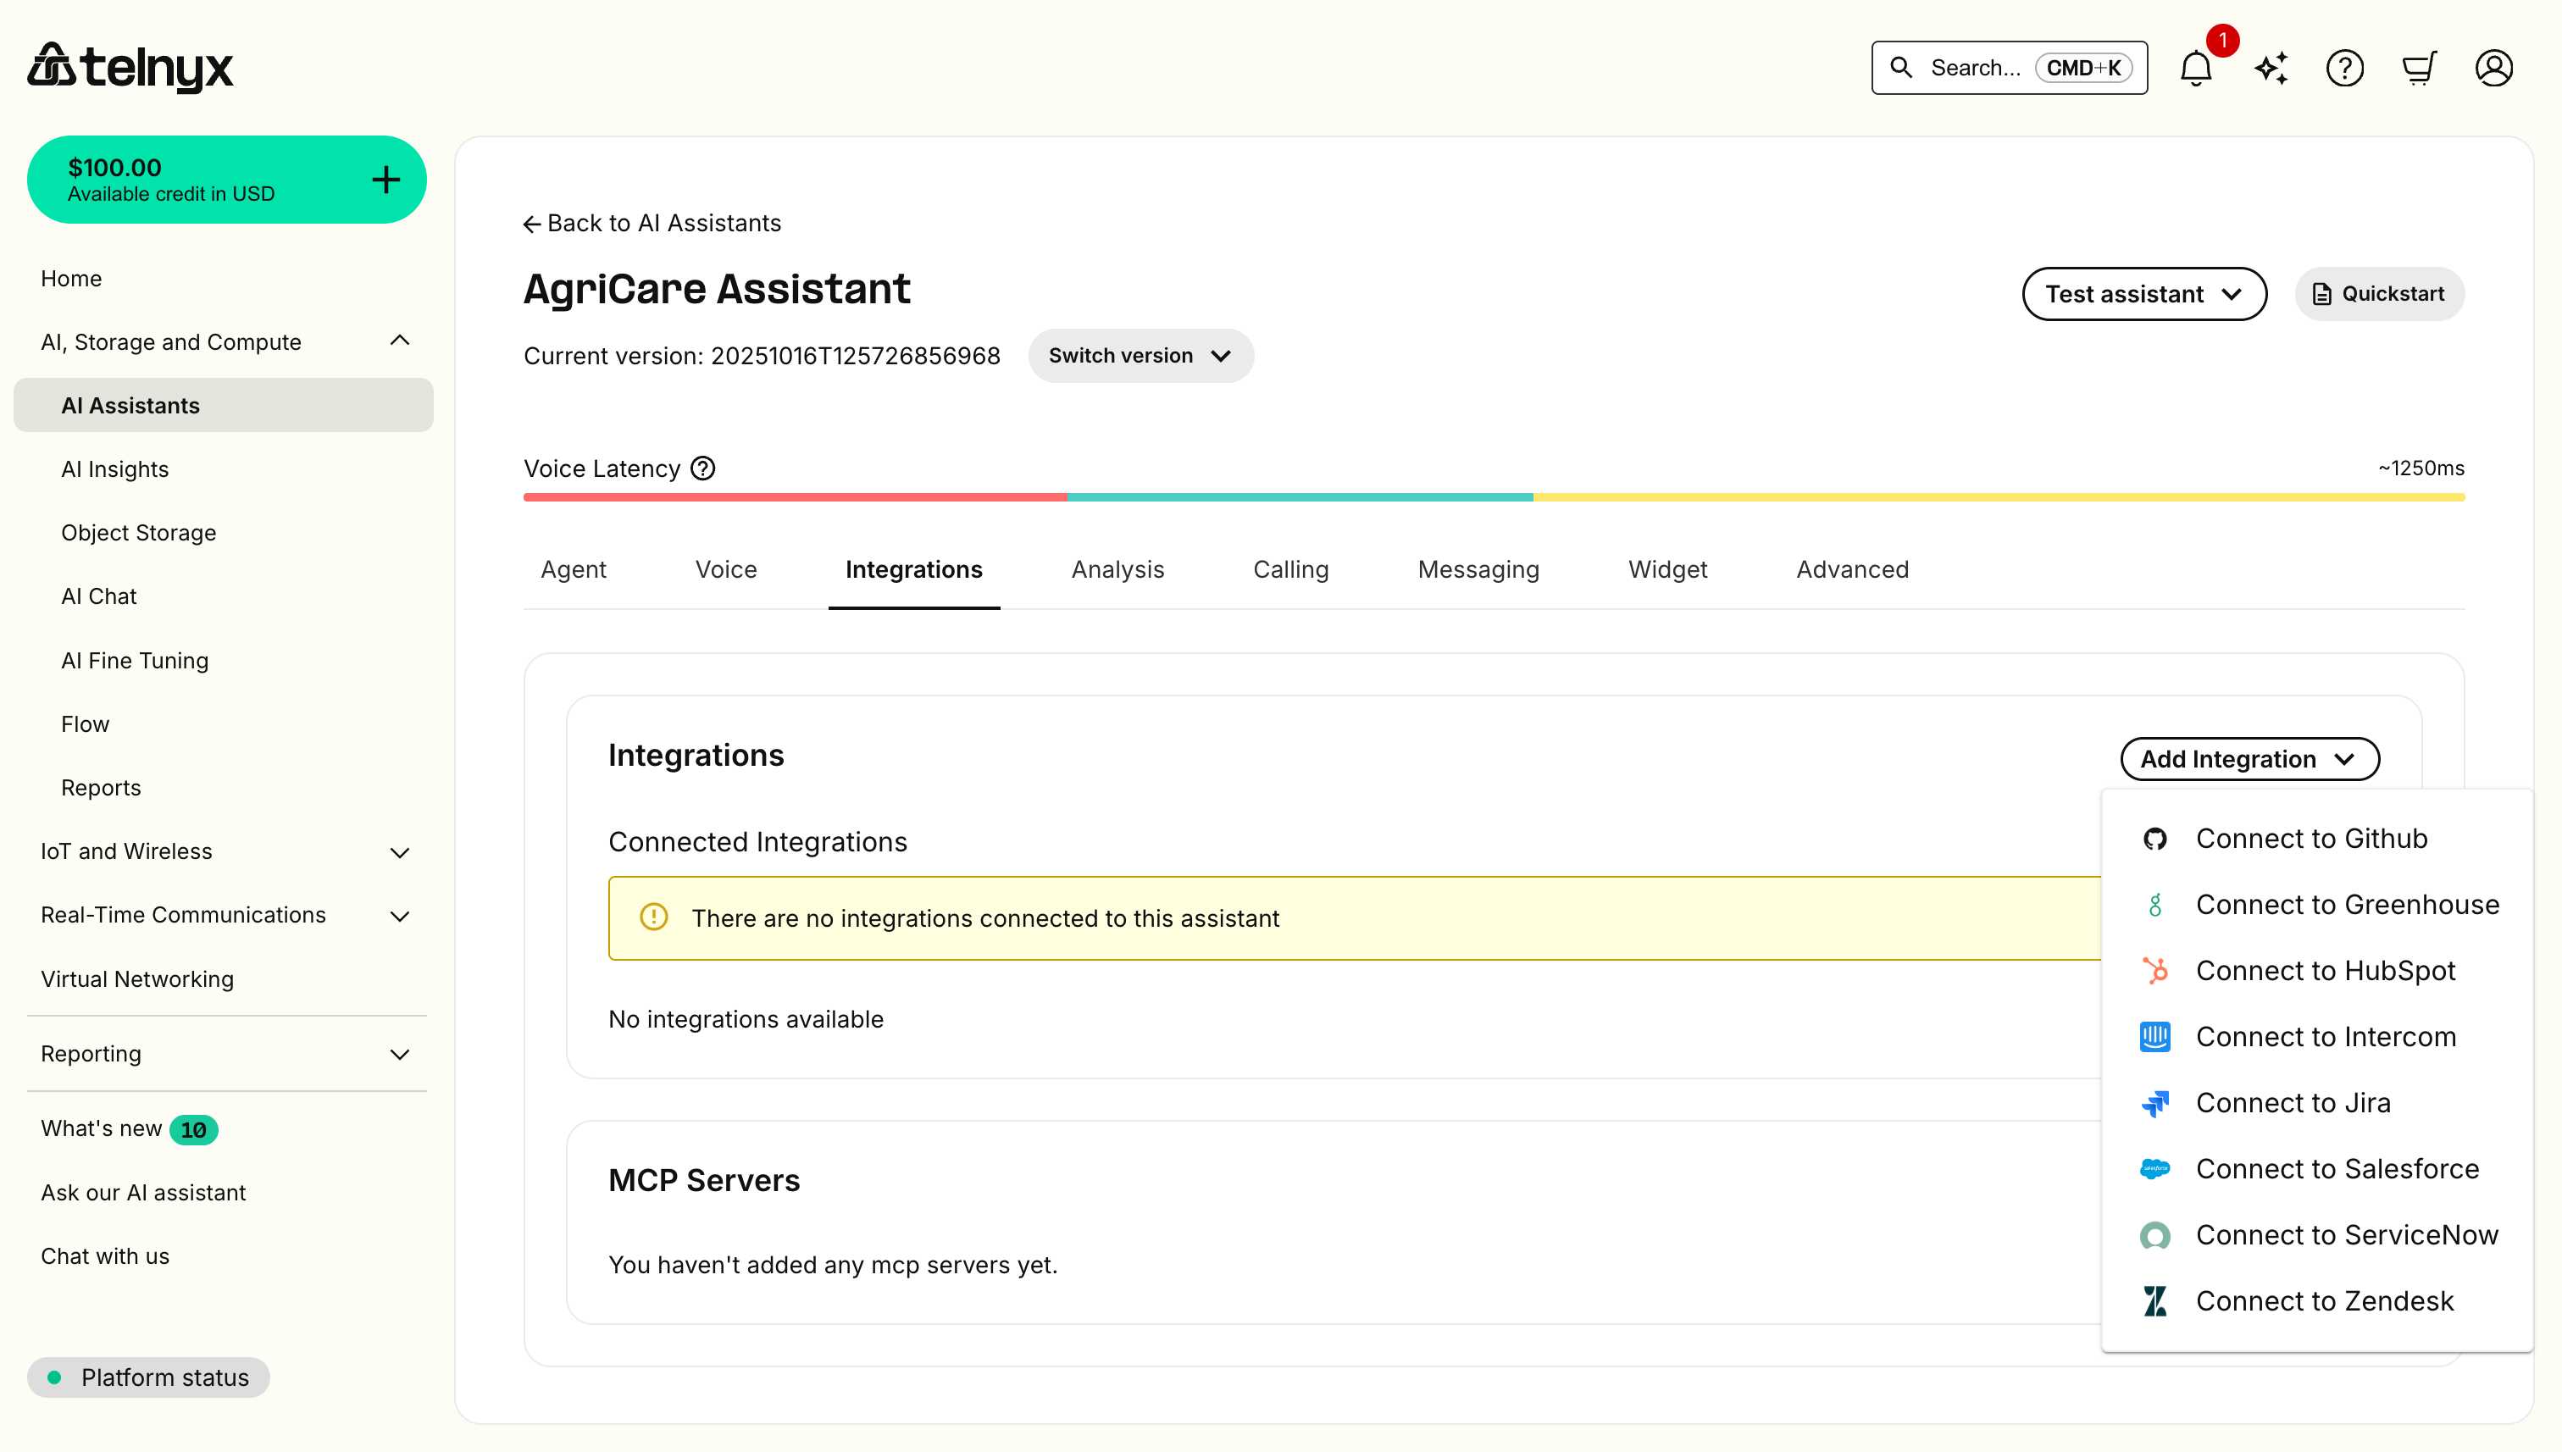The width and height of the screenshot is (2562, 1452).
Task: Click the HubSpot icon in the integration menu
Action: [2155, 970]
